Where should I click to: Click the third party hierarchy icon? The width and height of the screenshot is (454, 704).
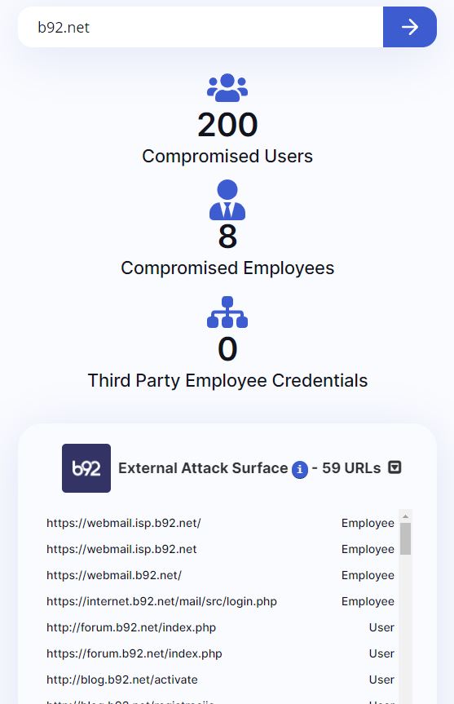[x=227, y=312]
